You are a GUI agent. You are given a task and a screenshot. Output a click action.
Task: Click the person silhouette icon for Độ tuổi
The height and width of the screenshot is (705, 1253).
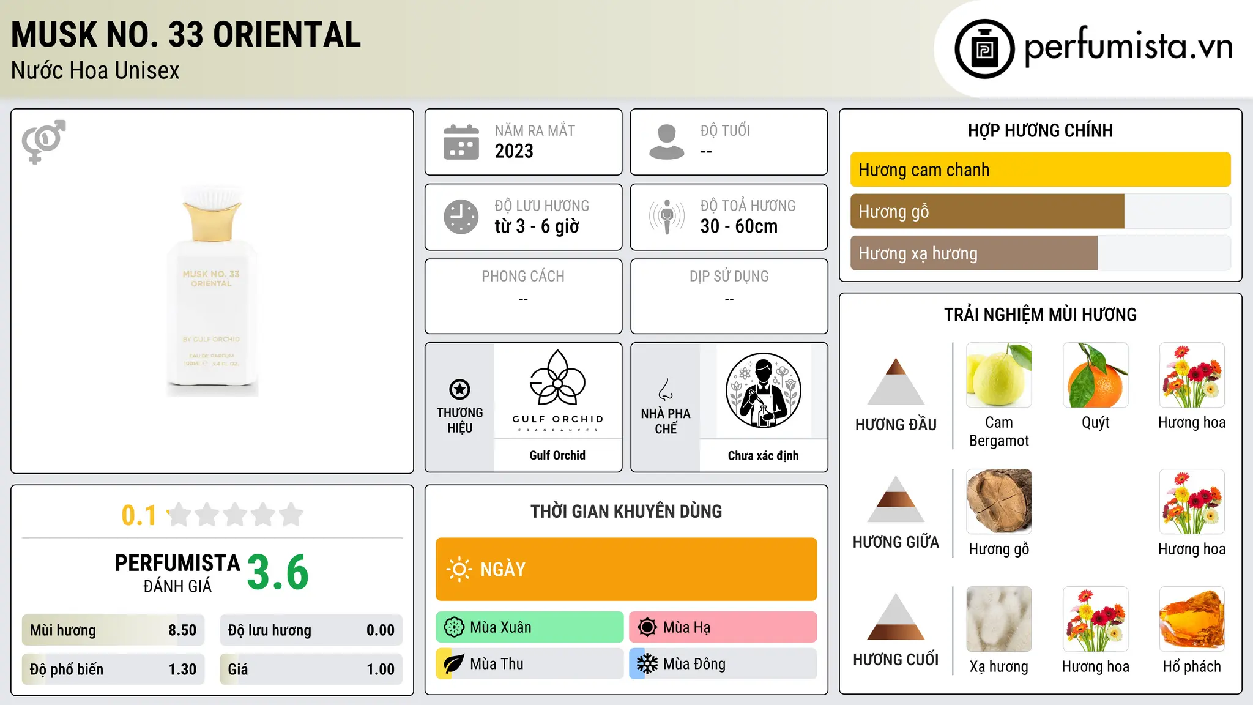pos(666,142)
